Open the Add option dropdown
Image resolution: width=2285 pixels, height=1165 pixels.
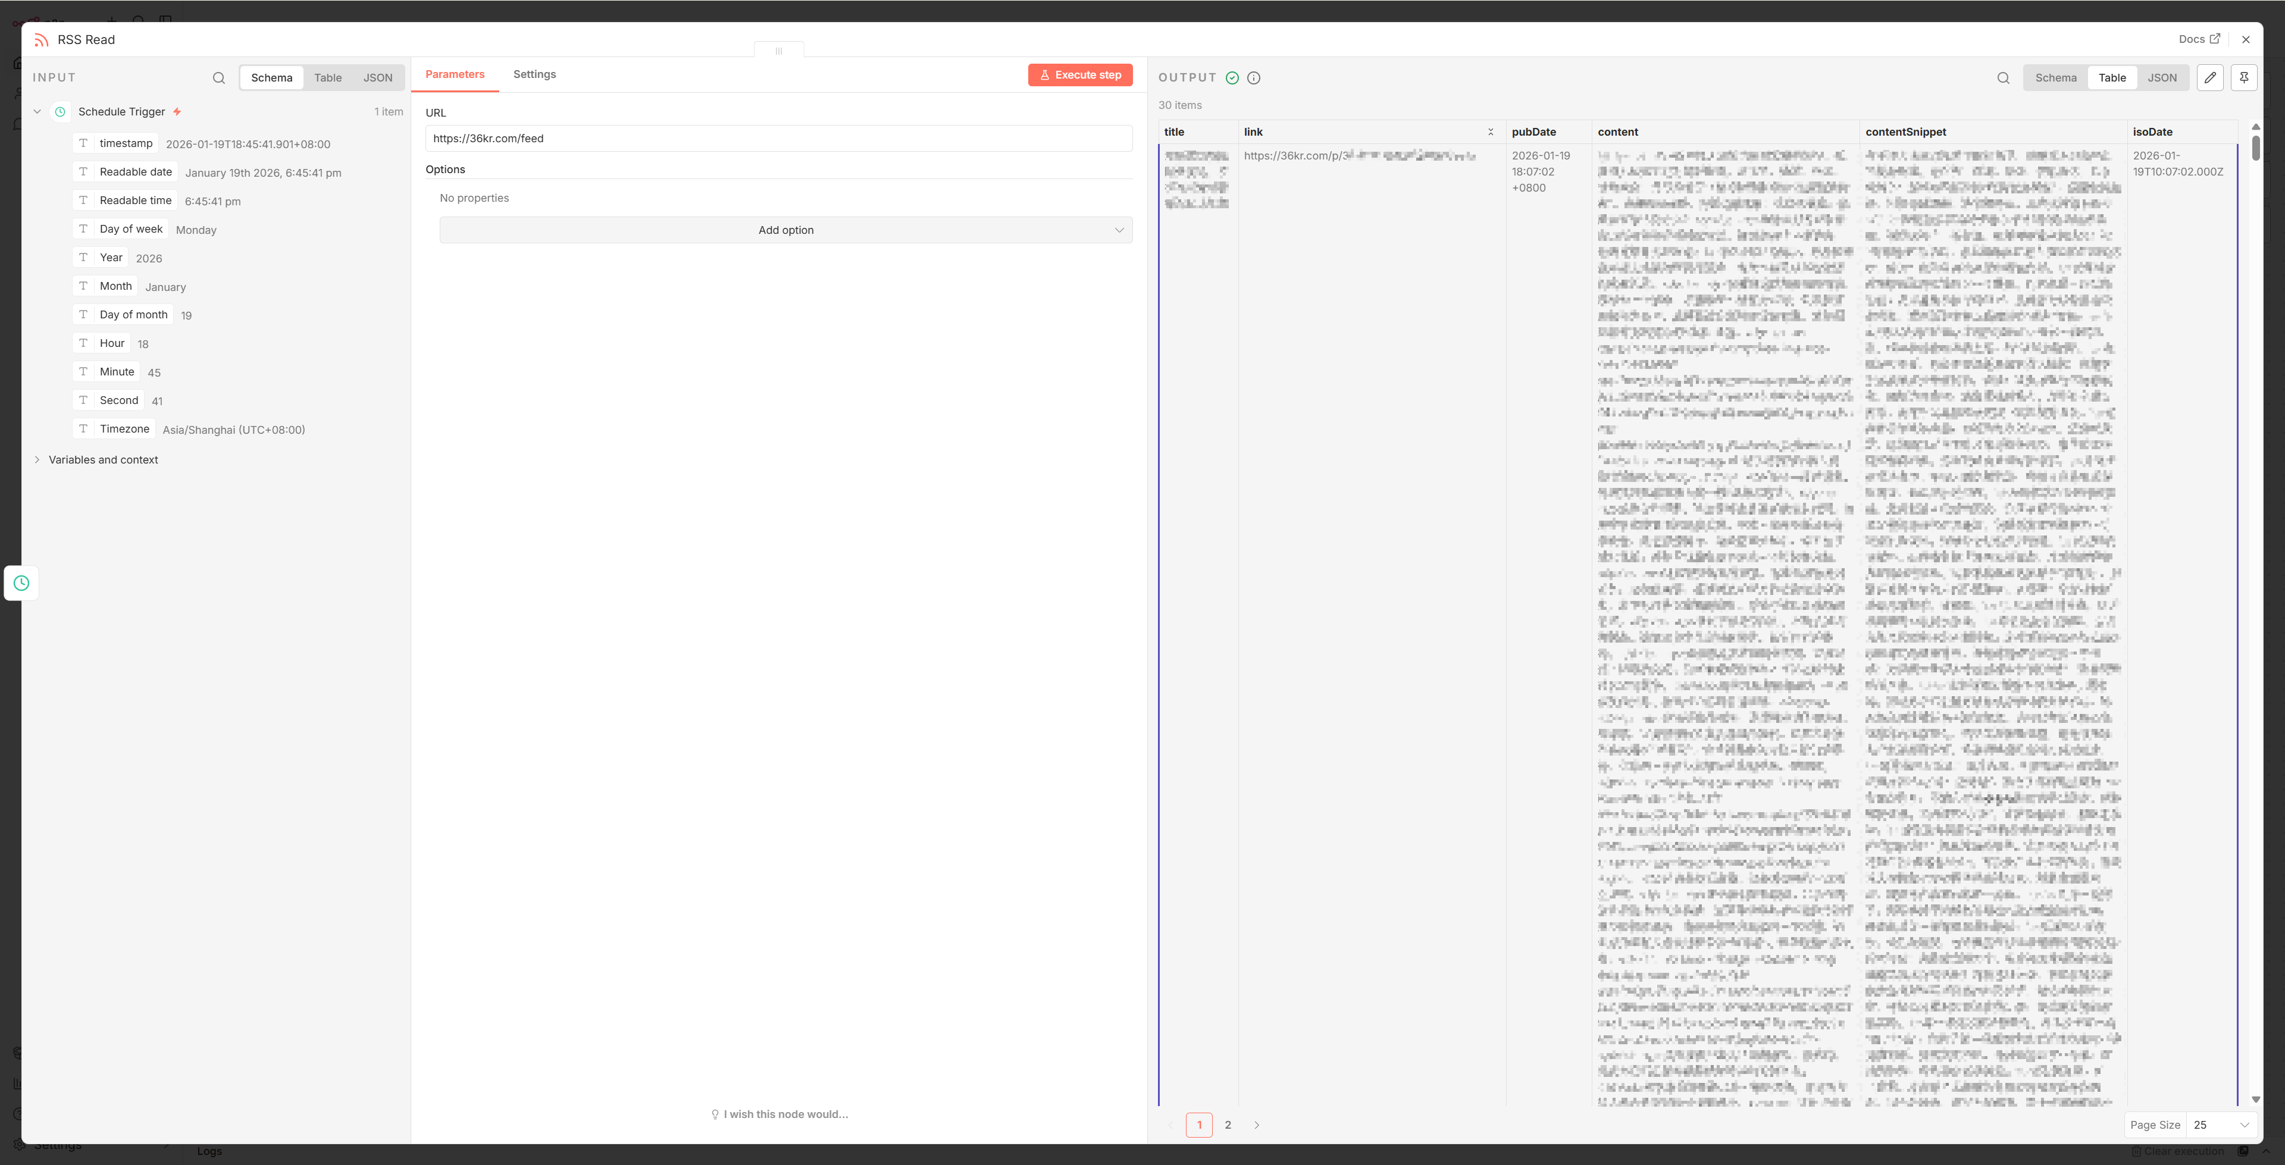click(785, 230)
